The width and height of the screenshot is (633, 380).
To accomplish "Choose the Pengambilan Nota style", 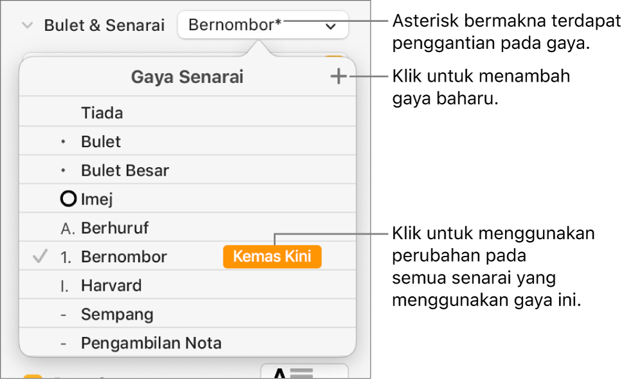I will pyautogui.click(x=151, y=343).
